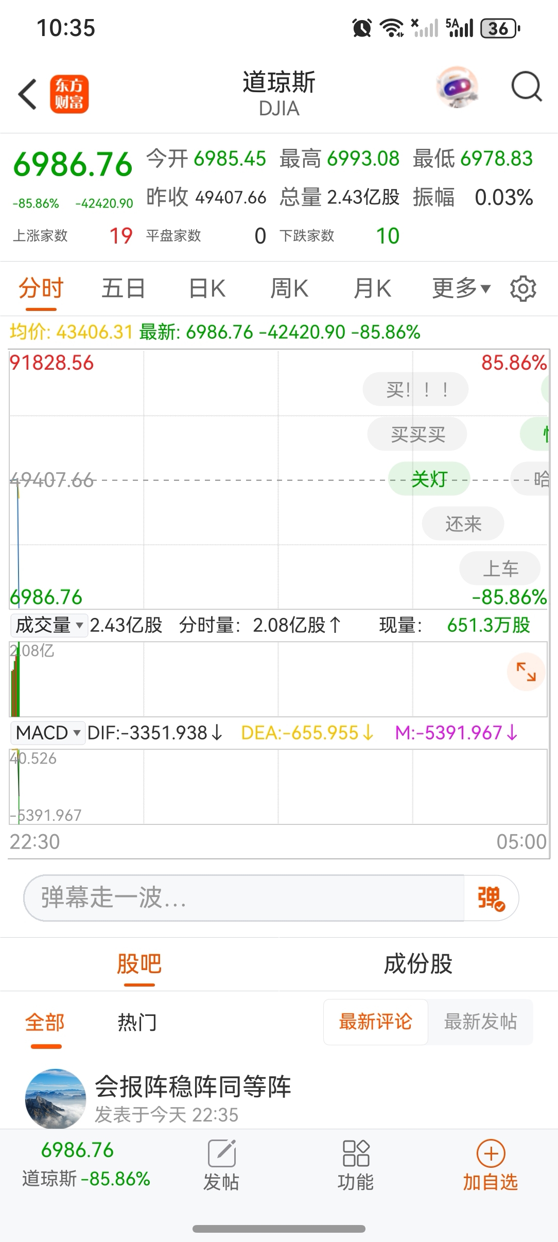Screen dimensions: 558x1242
Task: Open the 更多 periods dropdown
Action: [x=462, y=288]
